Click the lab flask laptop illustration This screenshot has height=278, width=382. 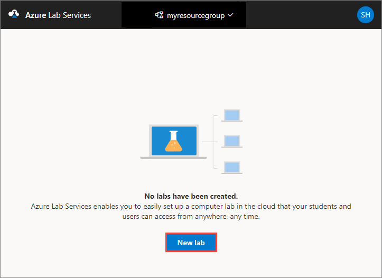click(173, 142)
